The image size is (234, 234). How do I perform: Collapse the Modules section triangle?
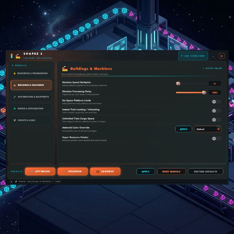[13, 65]
